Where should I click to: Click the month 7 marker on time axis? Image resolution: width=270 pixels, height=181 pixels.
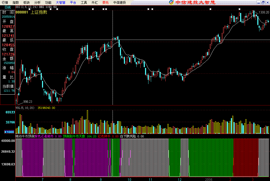[x=43, y=179]
